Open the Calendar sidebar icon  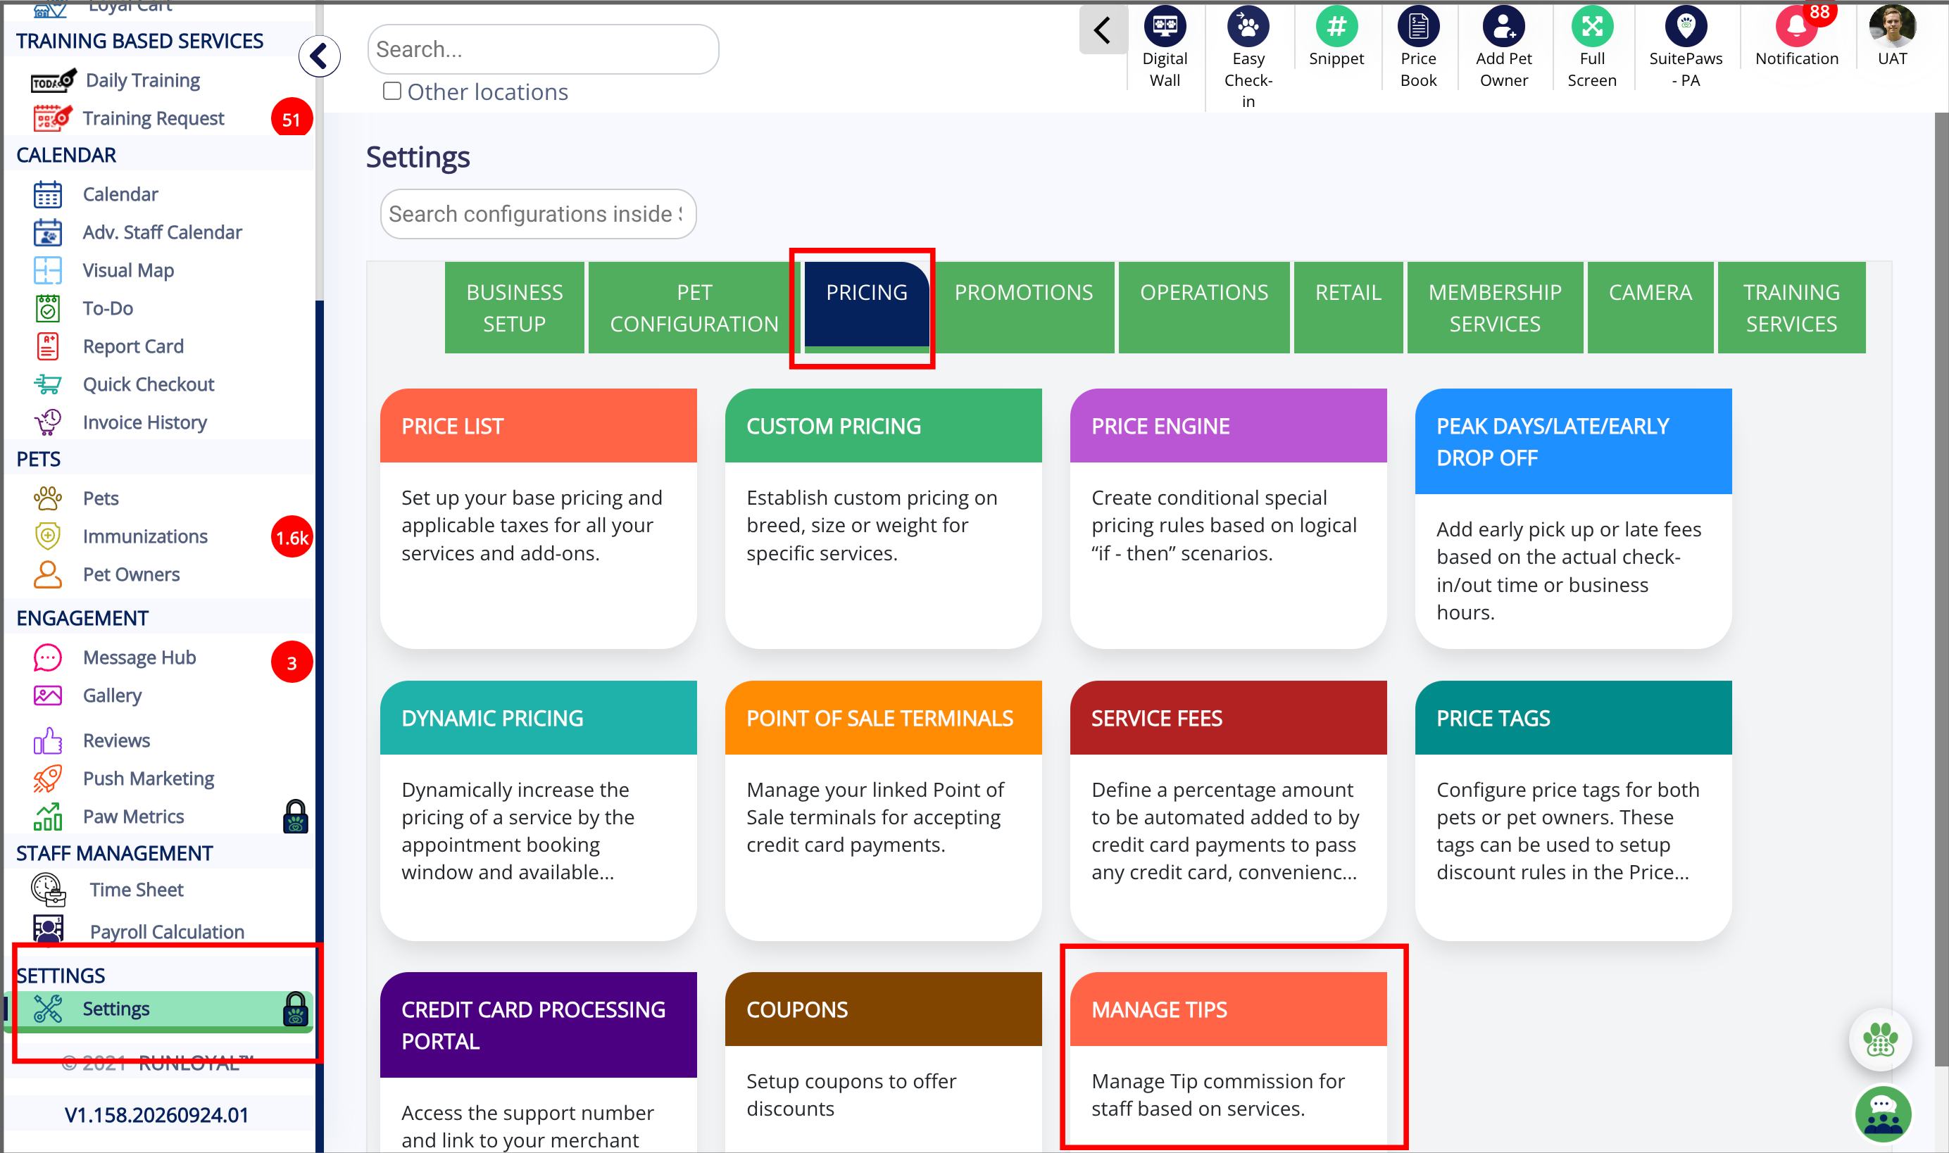pos(47,194)
